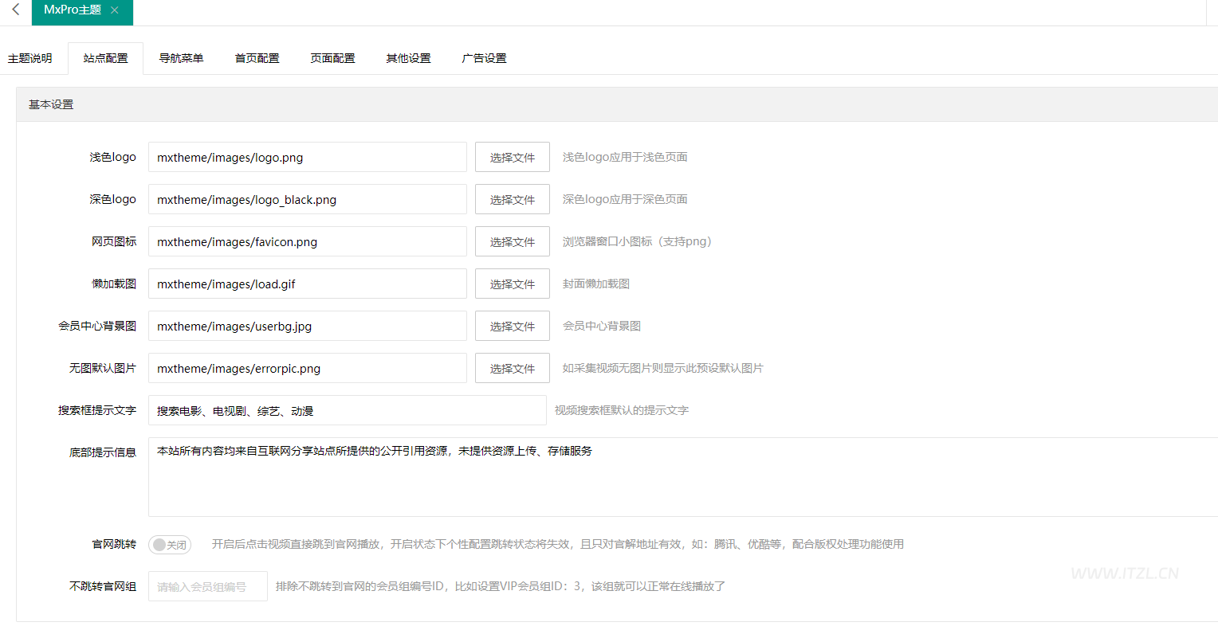Edit the 浅色logo path field
Image resolution: width=1218 pixels, height=630 pixels.
[x=307, y=157]
